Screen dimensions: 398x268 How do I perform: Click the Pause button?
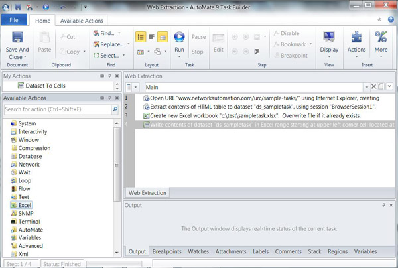[198, 37]
